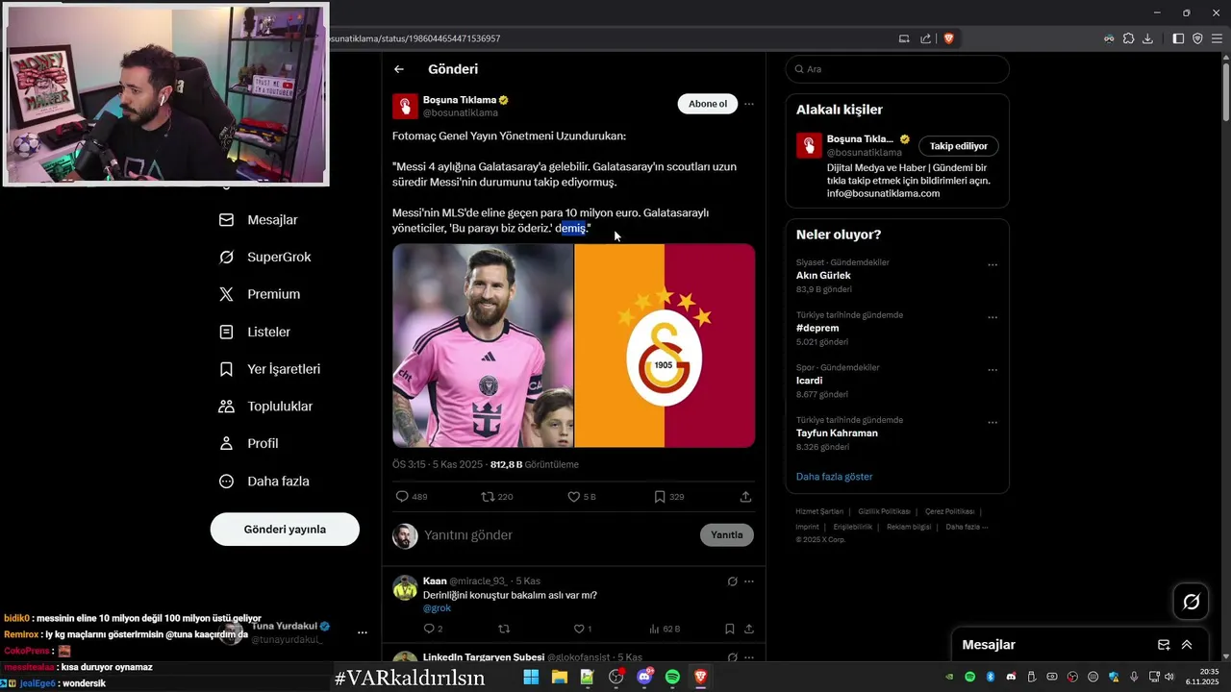Open the browser hamburger main menu
The height and width of the screenshot is (692, 1231).
coord(1217,38)
